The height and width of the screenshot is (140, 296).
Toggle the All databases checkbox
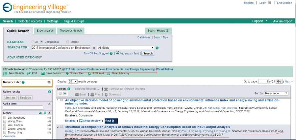(x=33, y=42)
